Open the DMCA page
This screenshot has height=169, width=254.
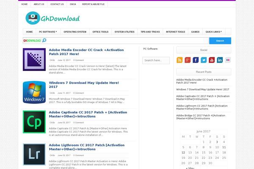pos(73,4)
